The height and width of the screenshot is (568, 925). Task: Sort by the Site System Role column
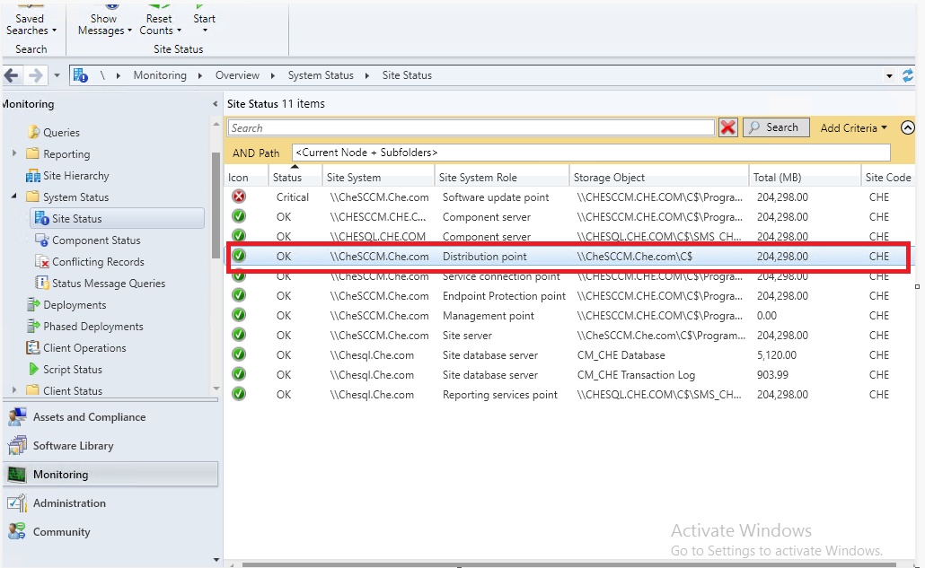click(502, 177)
